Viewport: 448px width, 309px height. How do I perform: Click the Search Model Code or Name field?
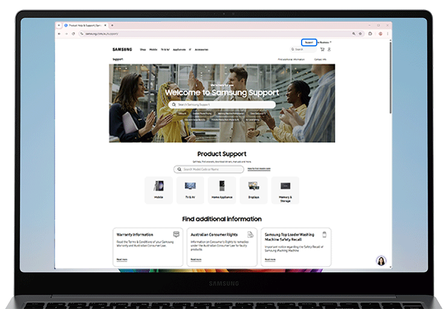(210, 169)
